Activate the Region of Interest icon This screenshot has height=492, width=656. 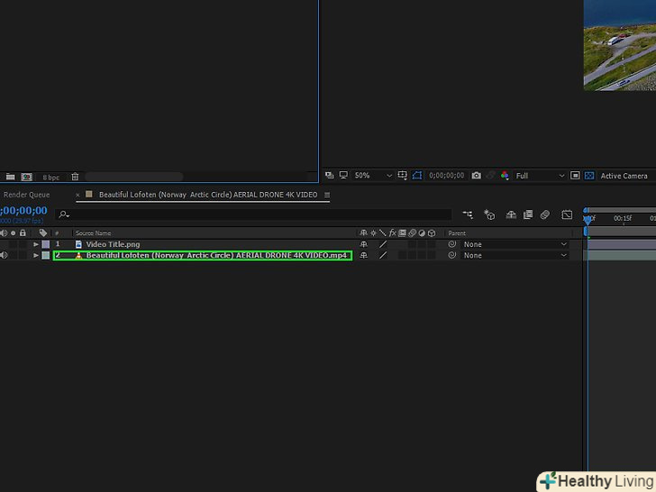coord(575,176)
